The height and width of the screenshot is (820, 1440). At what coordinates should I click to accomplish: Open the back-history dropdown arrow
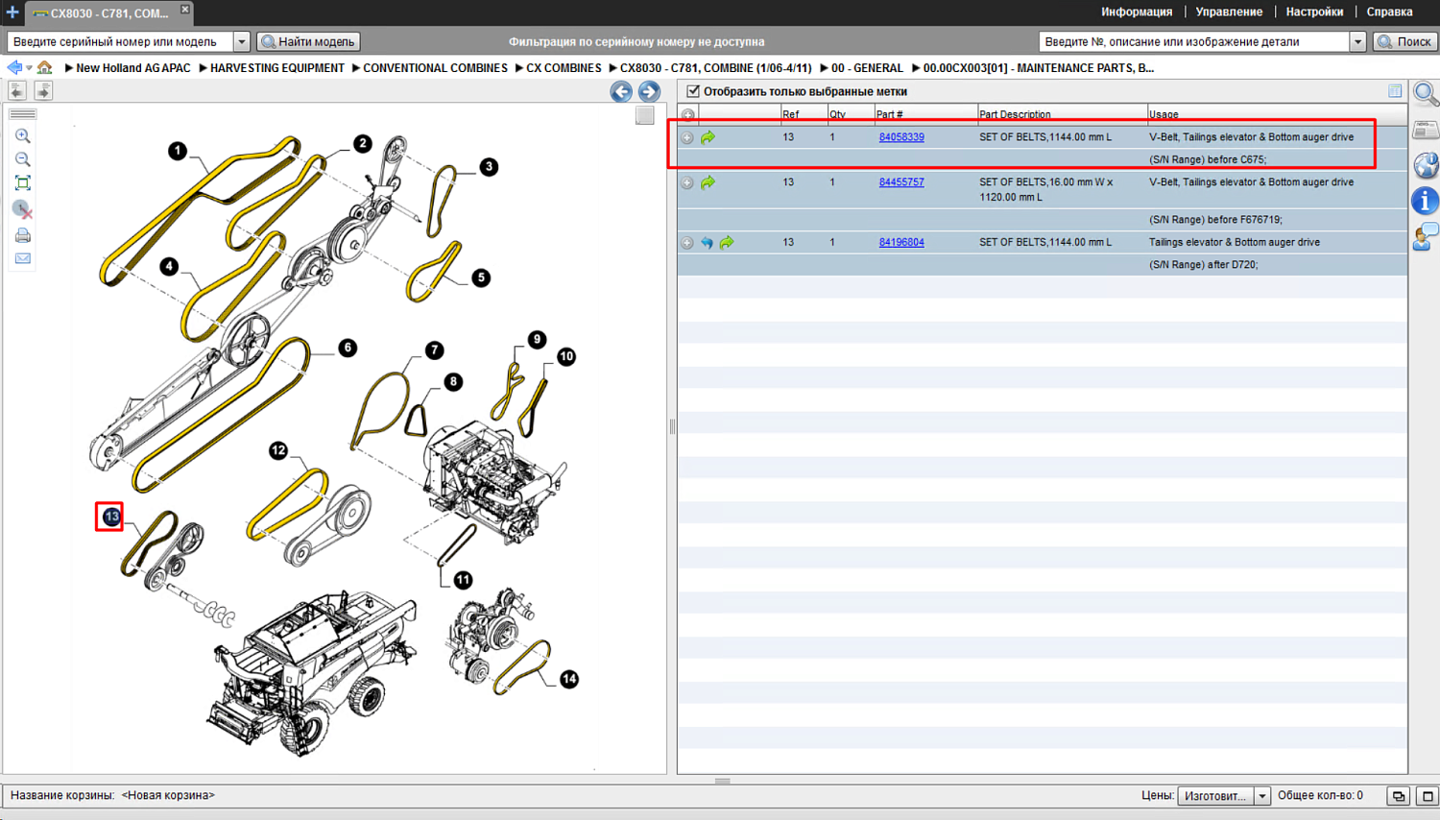tap(29, 68)
